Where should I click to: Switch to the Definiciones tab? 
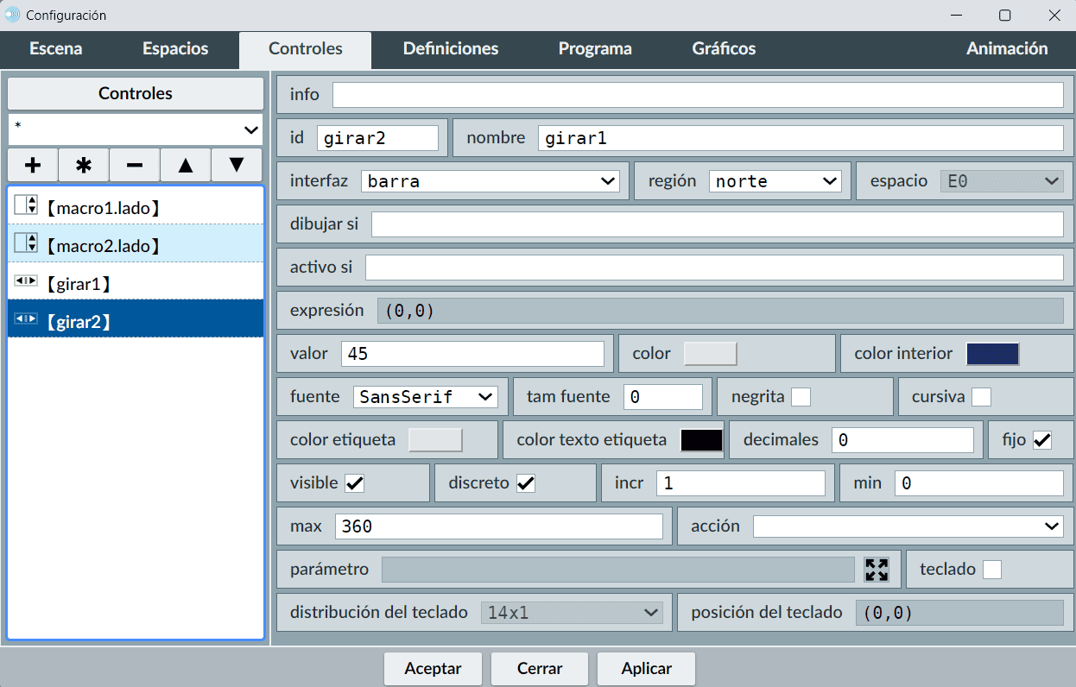coord(451,49)
